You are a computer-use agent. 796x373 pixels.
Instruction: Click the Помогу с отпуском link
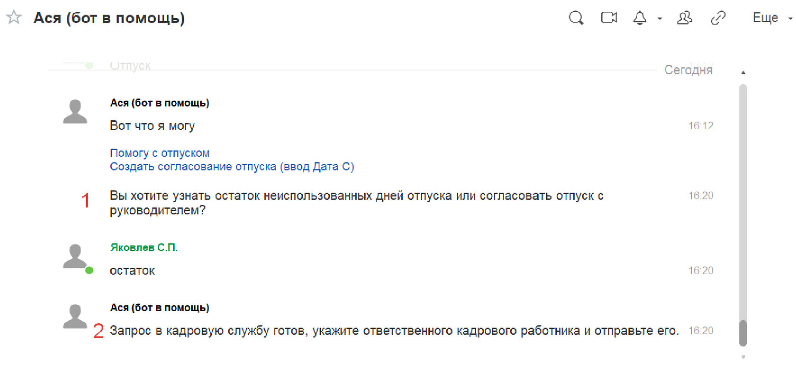coord(160,153)
